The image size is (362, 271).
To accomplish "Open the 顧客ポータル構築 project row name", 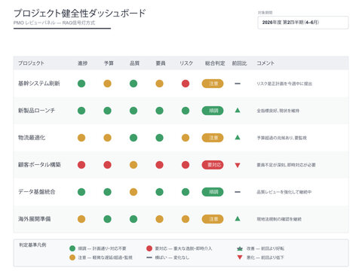I will tap(39, 165).
